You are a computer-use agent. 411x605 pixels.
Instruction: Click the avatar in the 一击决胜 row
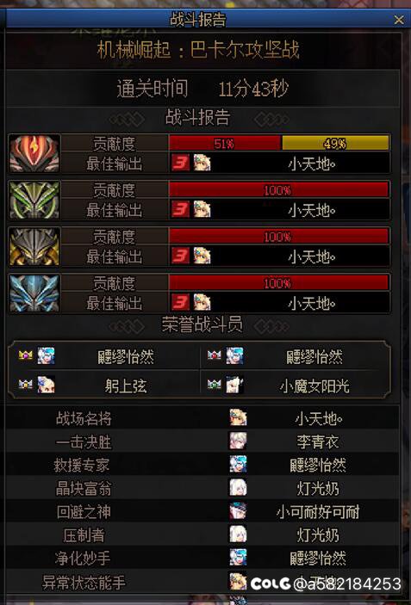coord(238,441)
